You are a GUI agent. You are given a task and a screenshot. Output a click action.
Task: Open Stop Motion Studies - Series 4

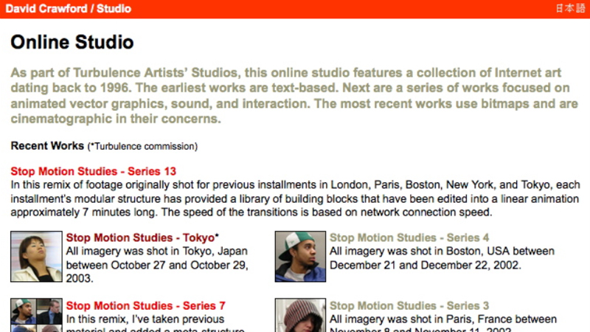pos(409,238)
